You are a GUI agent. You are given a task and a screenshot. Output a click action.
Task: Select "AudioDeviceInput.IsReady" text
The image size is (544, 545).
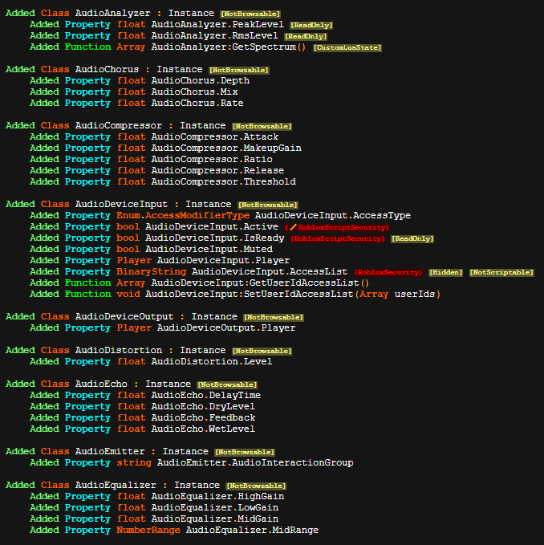pos(215,238)
